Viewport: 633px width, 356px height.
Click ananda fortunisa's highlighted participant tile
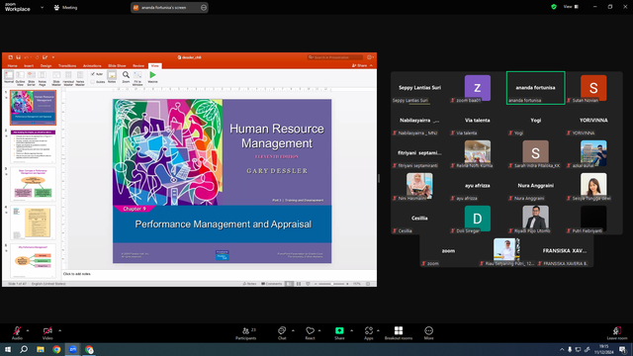click(535, 88)
